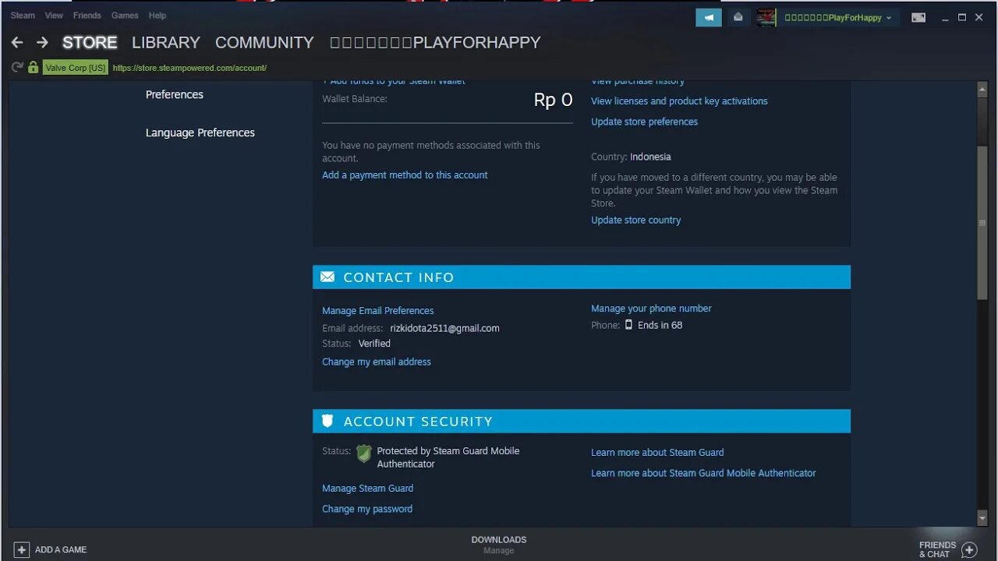
Task: Open the Steam menu
Action: click(x=22, y=15)
